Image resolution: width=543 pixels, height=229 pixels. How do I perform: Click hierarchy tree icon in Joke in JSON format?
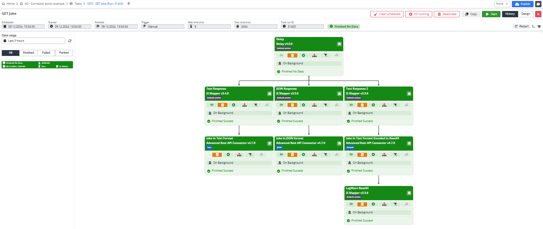tap(314, 155)
